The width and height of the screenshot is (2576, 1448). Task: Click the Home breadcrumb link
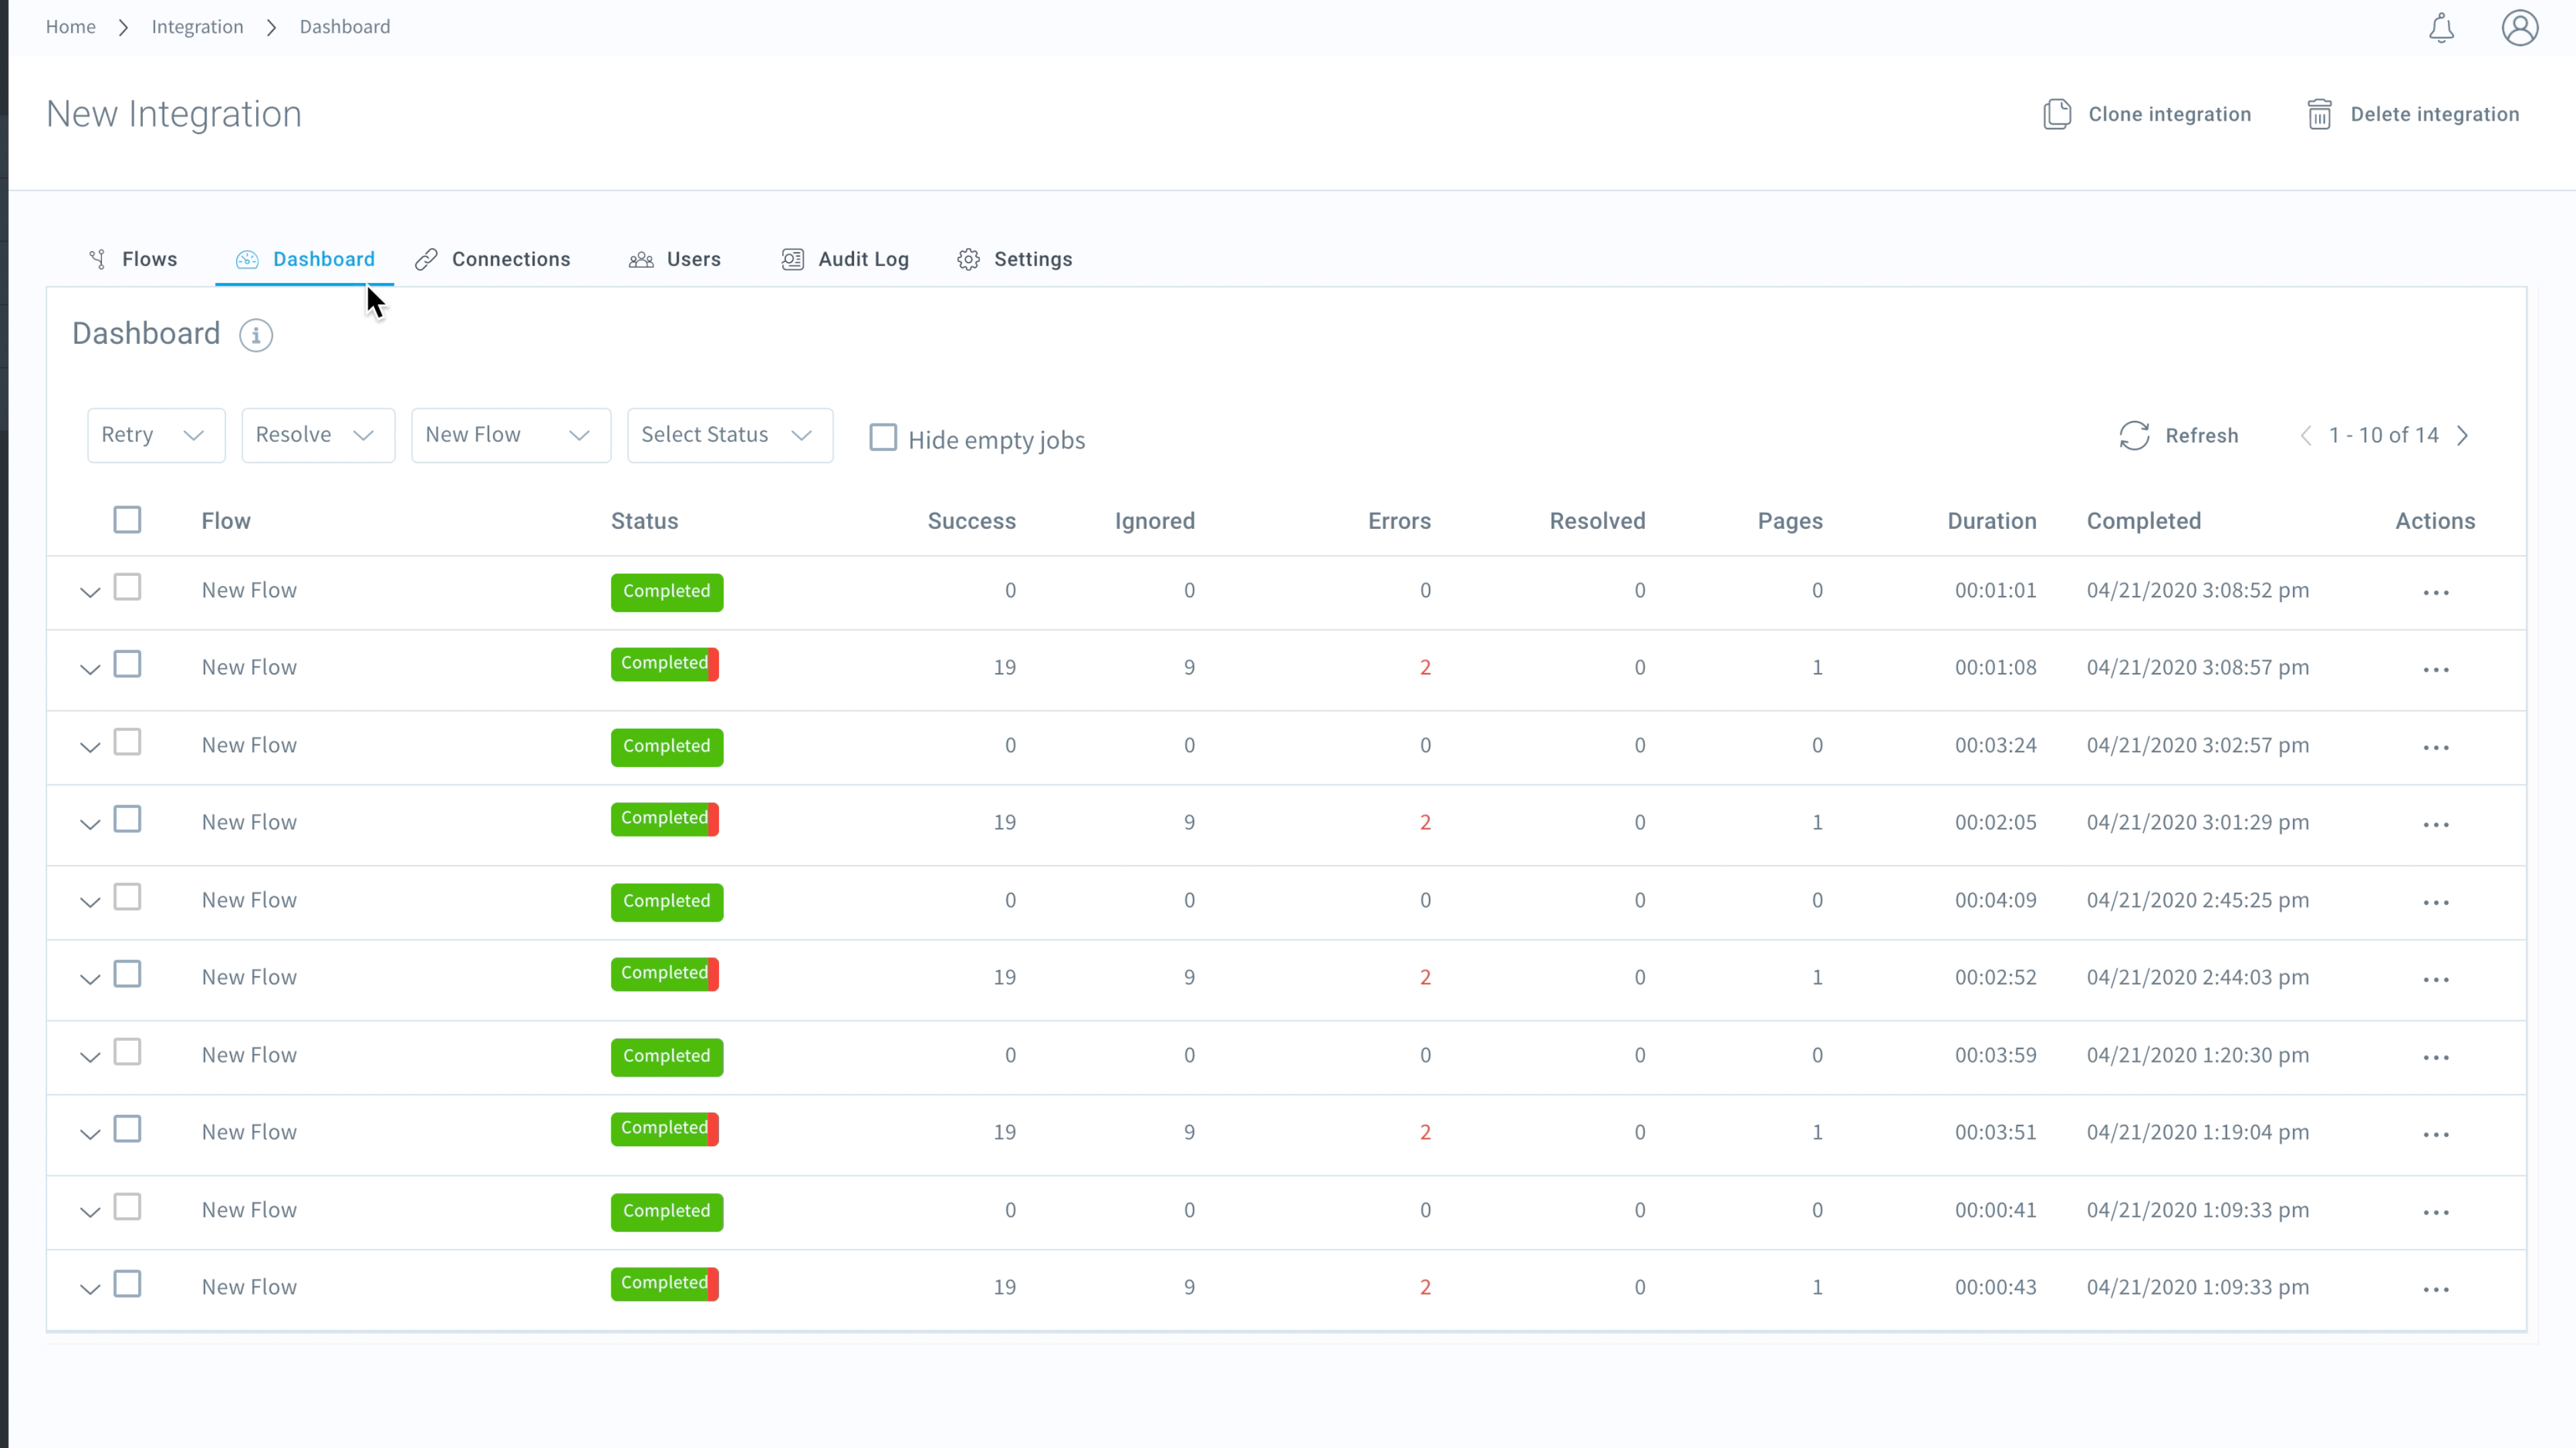pyautogui.click(x=70, y=27)
